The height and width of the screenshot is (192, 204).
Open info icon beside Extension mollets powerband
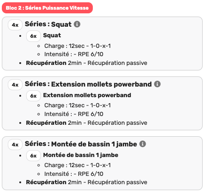pyautogui.click(x=157, y=84)
